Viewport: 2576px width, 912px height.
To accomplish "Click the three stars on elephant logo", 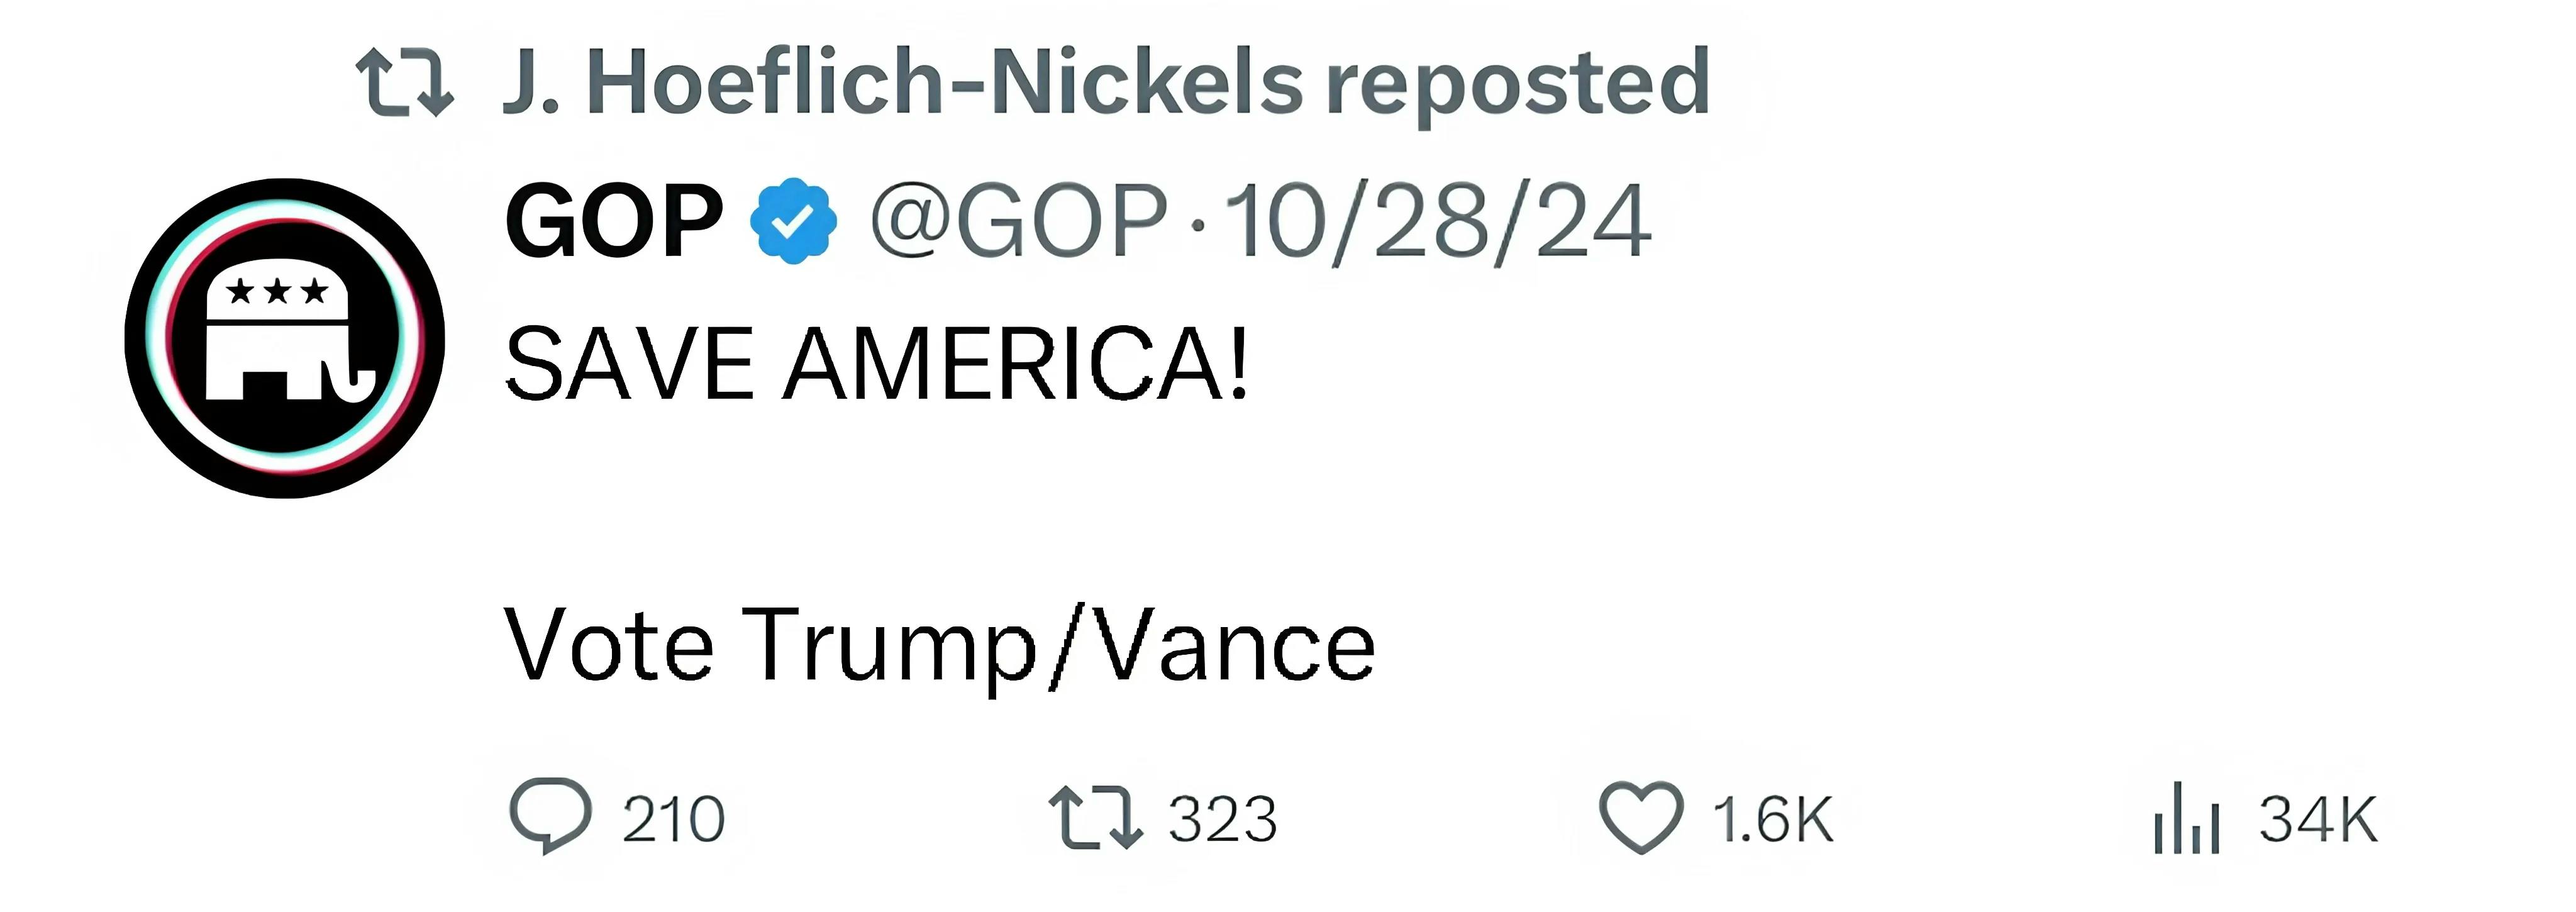I will pyautogui.click(x=277, y=291).
